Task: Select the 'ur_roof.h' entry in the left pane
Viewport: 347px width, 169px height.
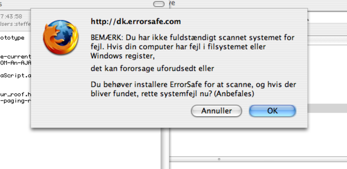Action: point(15,94)
